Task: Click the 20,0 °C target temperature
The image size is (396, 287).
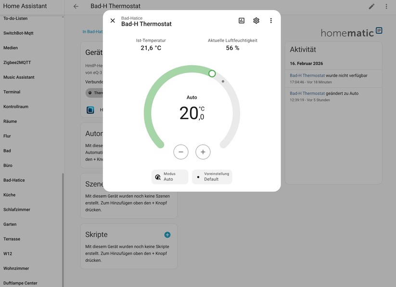Action: coord(192,113)
